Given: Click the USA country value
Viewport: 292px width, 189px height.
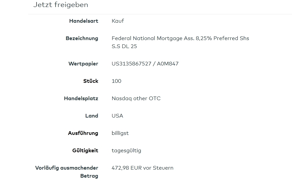Looking at the screenshot, I should pos(117,116).
